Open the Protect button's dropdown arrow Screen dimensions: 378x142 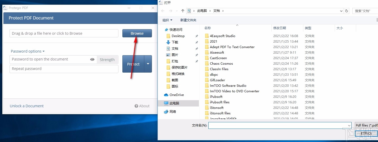tap(148, 64)
